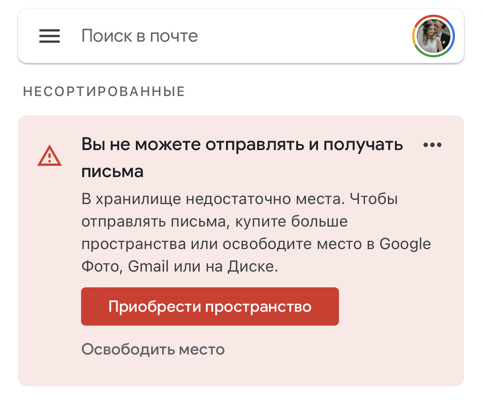The width and height of the screenshot is (482, 404).
Task: Click the red warning triangle icon
Action: [50, 156]
